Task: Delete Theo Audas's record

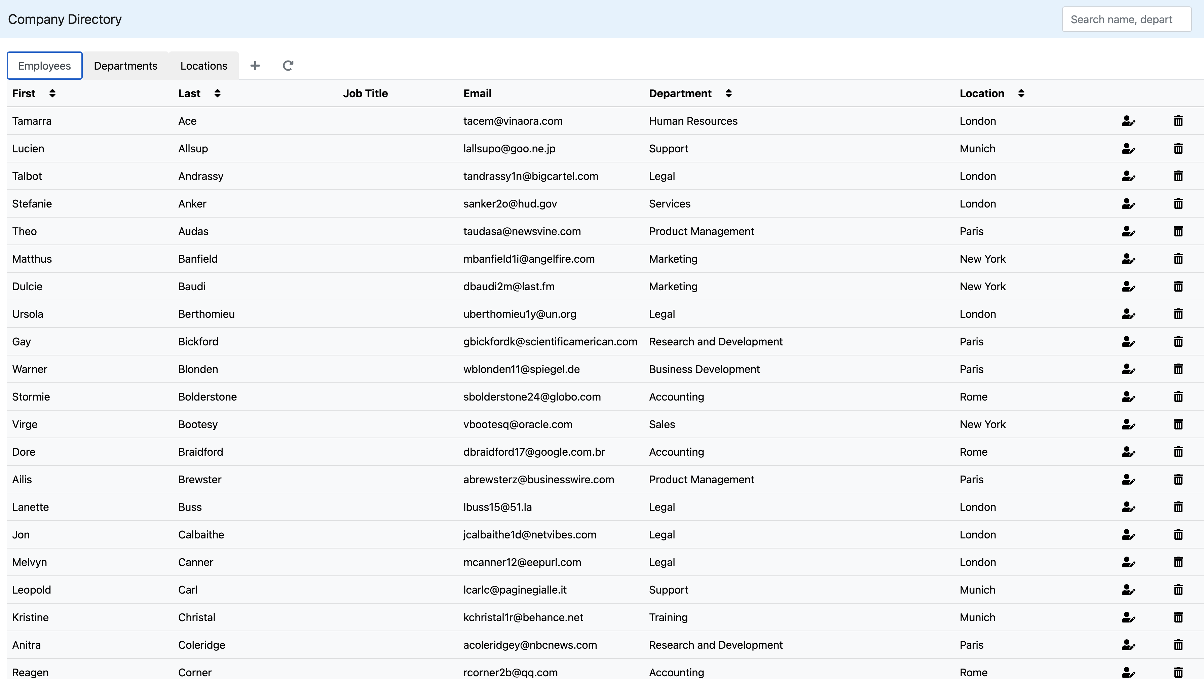Action: click(x=1178, y=231)
